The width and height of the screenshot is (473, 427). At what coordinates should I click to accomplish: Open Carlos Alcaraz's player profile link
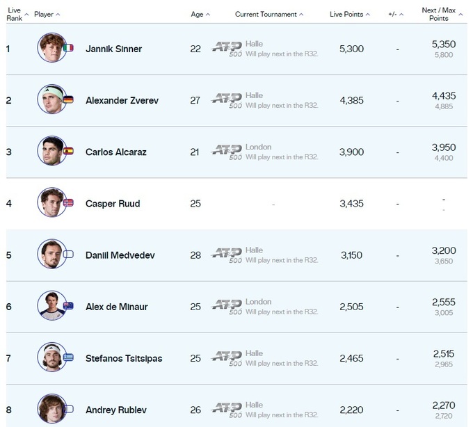pos(115,152)
